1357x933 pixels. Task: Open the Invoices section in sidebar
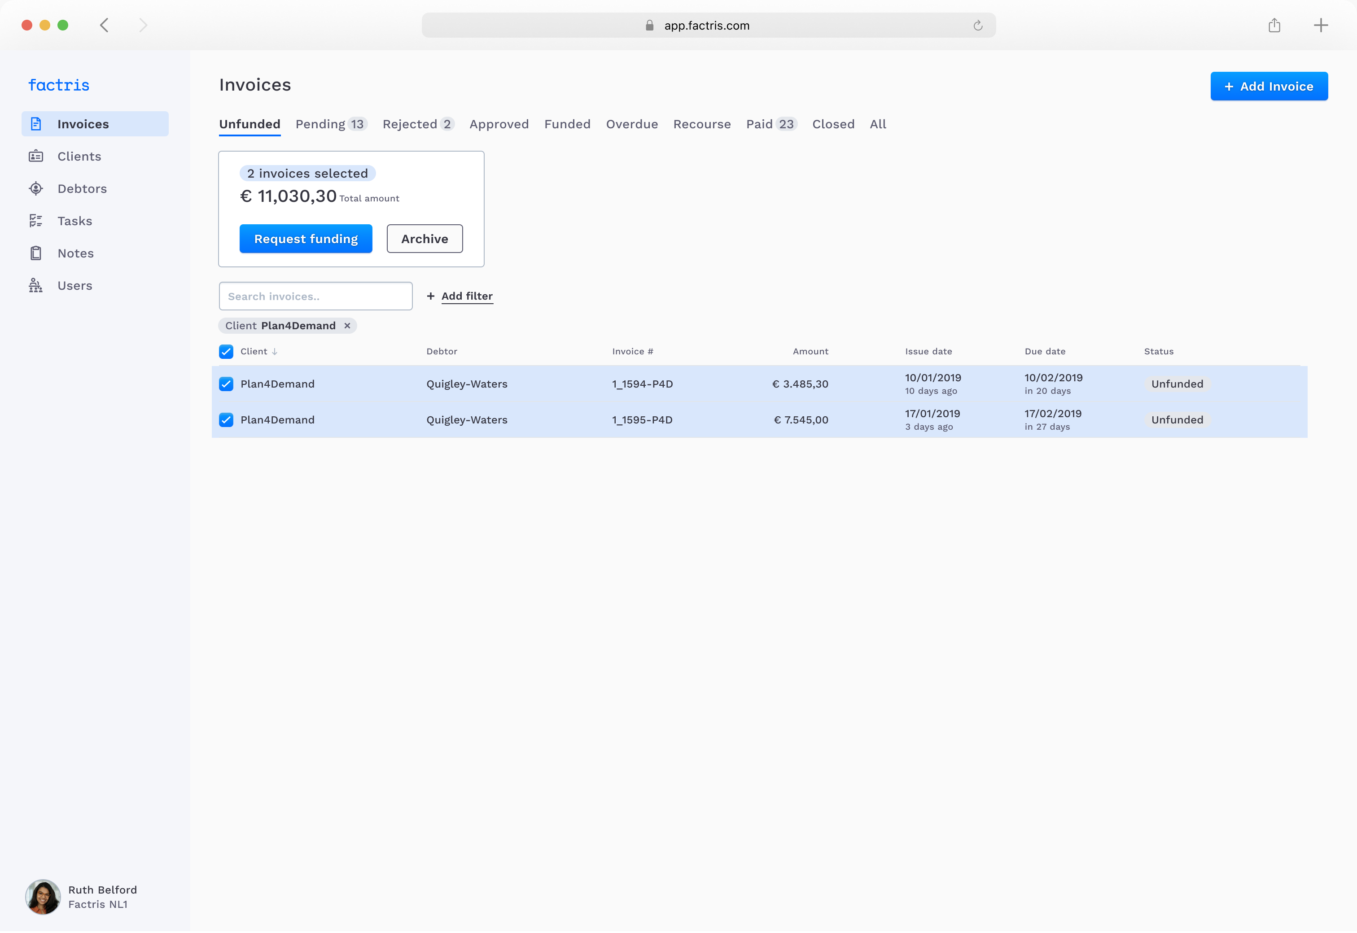point(83,123)
